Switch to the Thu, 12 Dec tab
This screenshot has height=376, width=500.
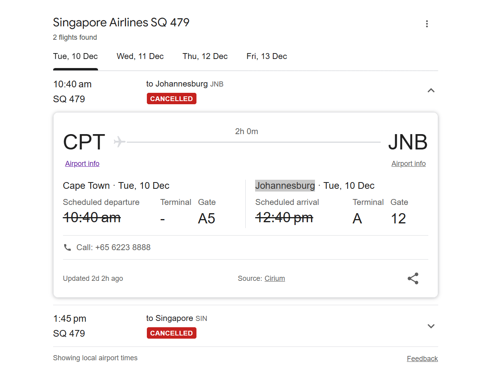click(205, 56)
